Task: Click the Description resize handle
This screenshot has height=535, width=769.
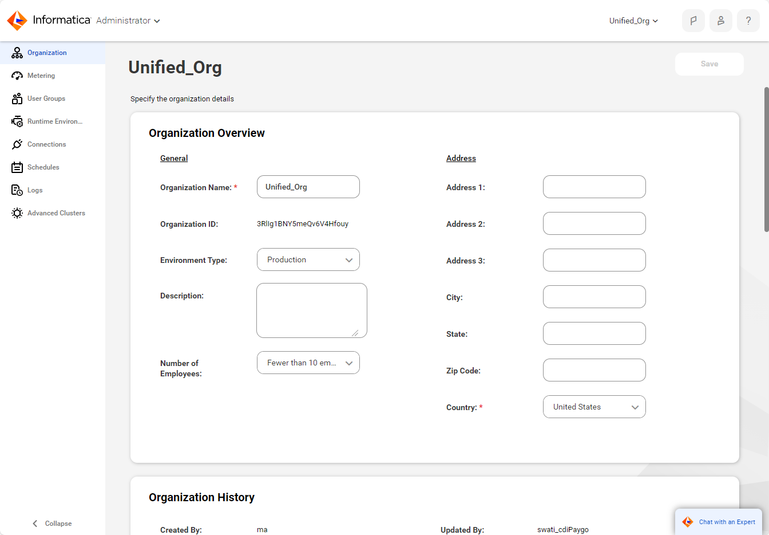Action: [355, 333]
